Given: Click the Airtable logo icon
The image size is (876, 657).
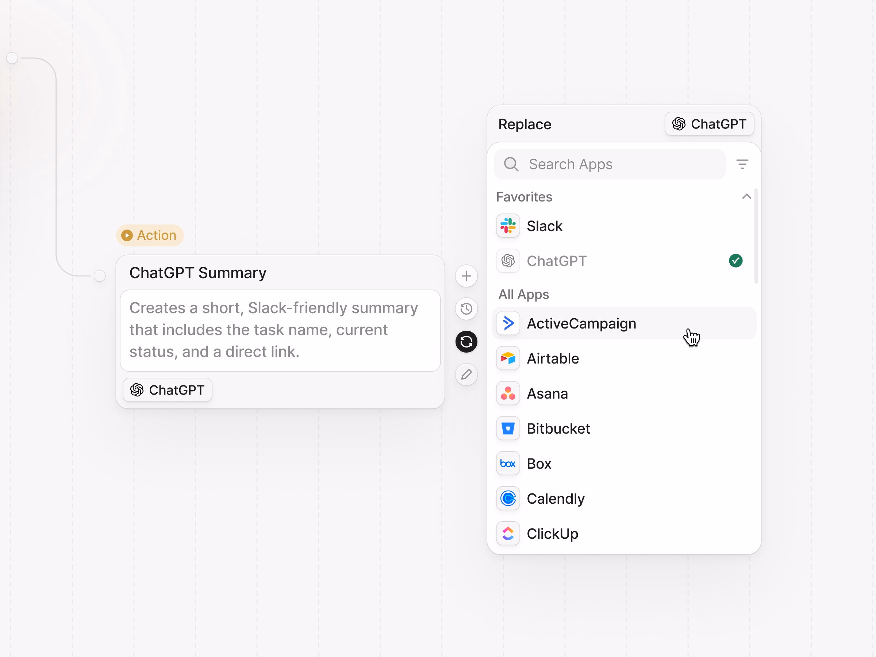Looking at the screenshot, I should [x=508, y=358].
